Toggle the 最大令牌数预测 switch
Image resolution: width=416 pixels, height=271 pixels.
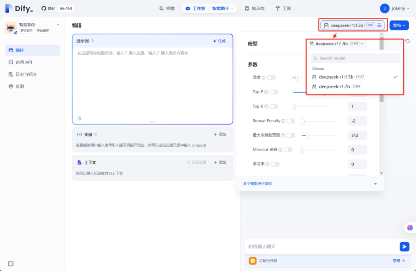291,135
